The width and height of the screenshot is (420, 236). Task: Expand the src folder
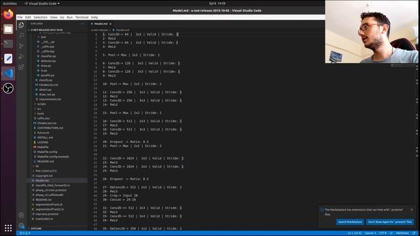39,109
